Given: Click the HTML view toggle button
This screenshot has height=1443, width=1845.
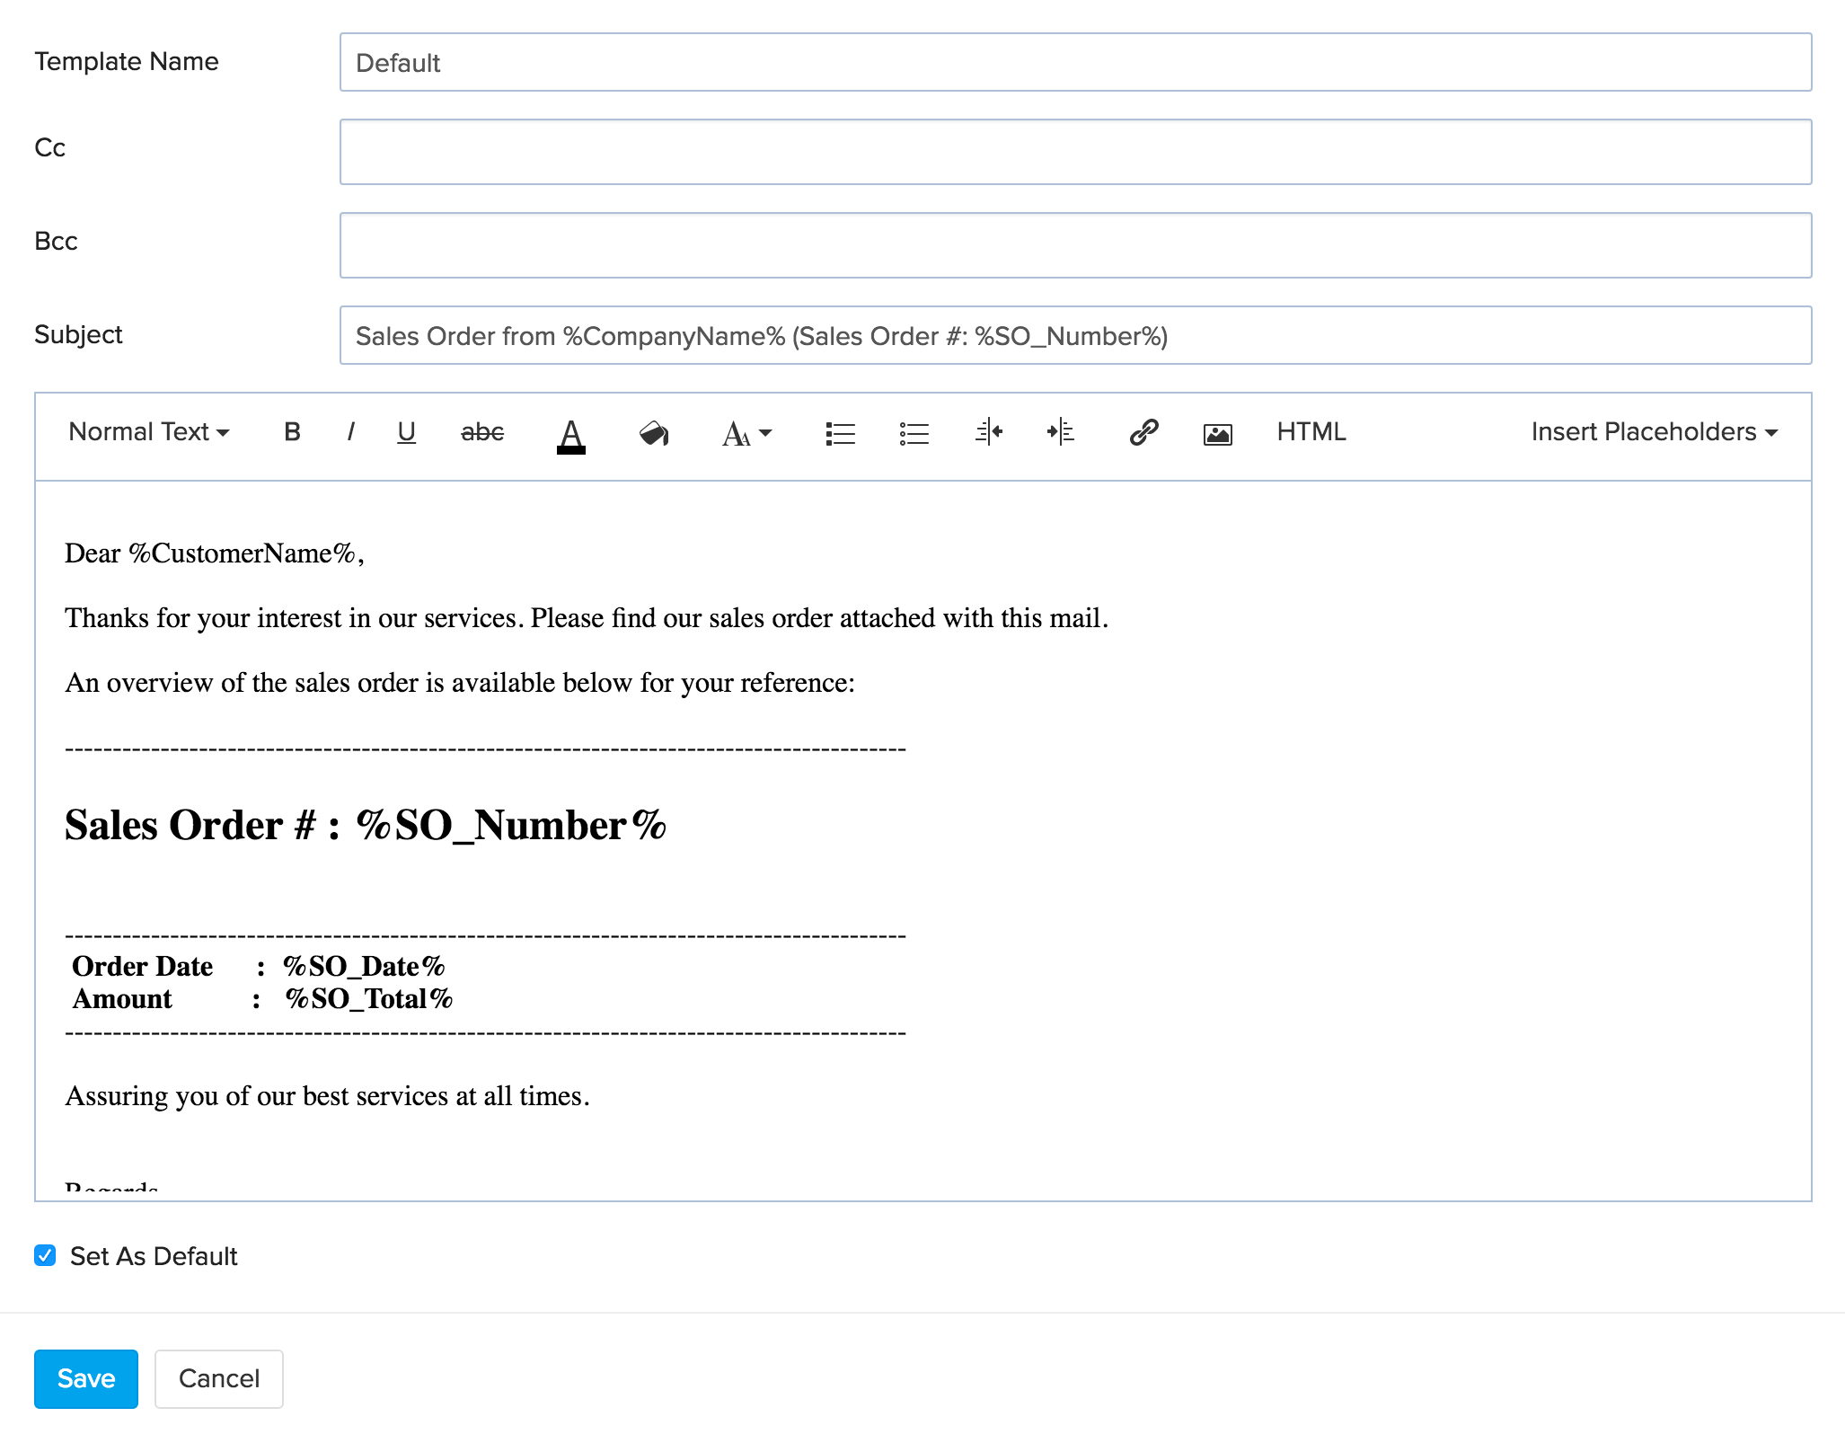Looking at the screenshot, I should tap(1313, 433).
